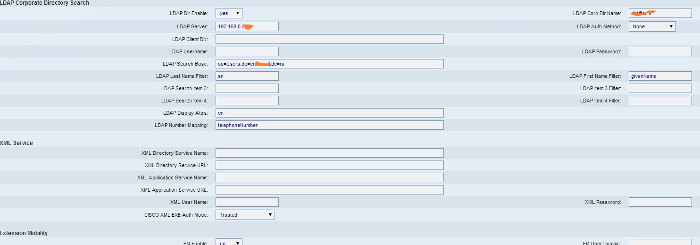Click the XML Directory Service Name field
700x245 pixels.
[x=329, y=153]
